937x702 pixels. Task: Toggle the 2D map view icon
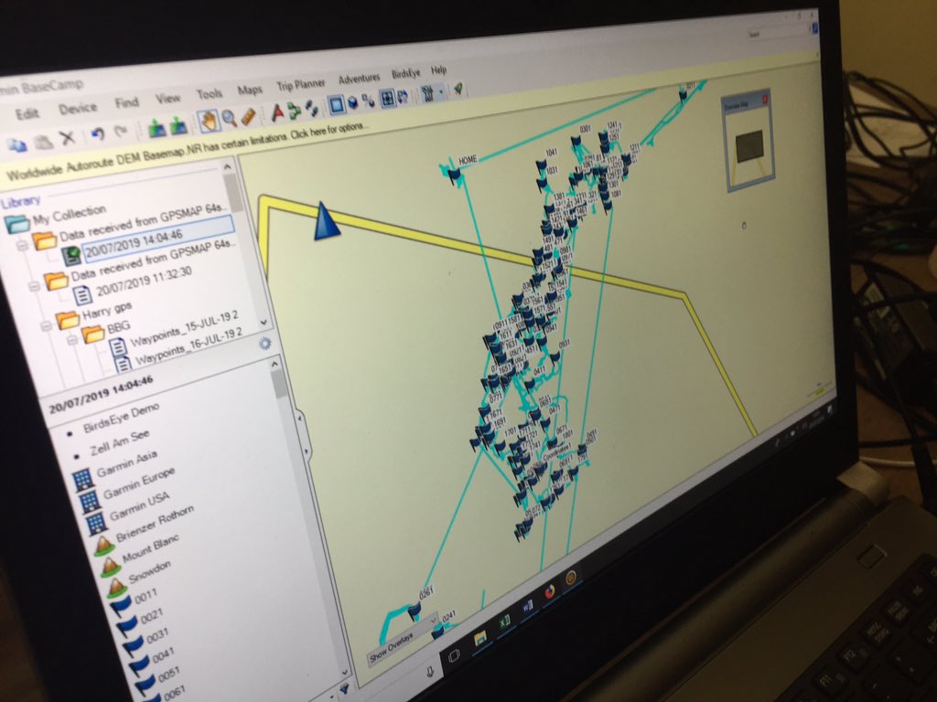(337, 105)
